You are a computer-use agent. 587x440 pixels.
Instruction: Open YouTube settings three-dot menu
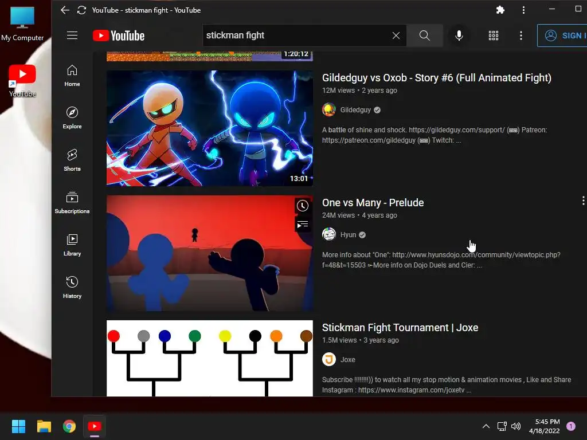pos(521,36)
